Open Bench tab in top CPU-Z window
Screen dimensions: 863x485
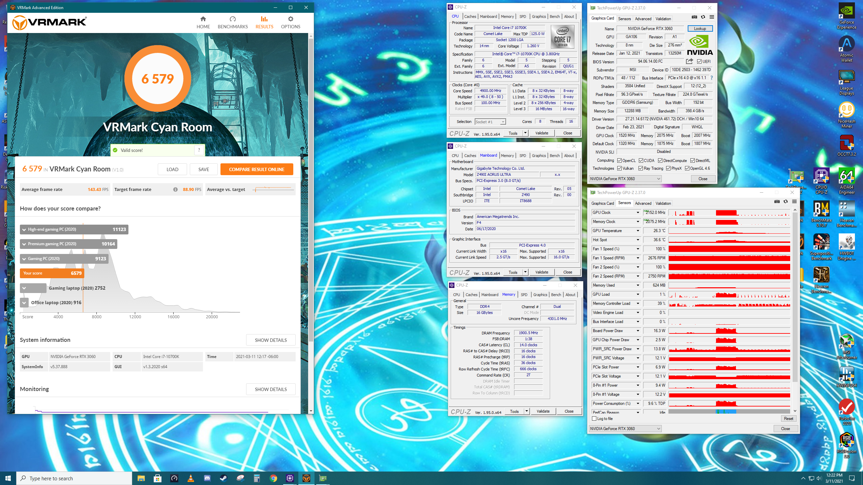click(555, 17)
